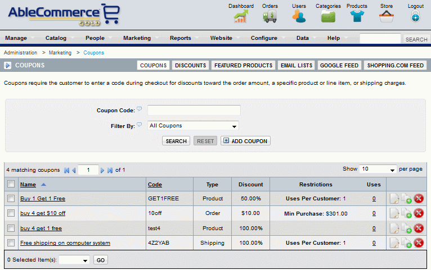431x270 pixels.
Task: Switch to the Discounts tab
Action: click(191, 66)
